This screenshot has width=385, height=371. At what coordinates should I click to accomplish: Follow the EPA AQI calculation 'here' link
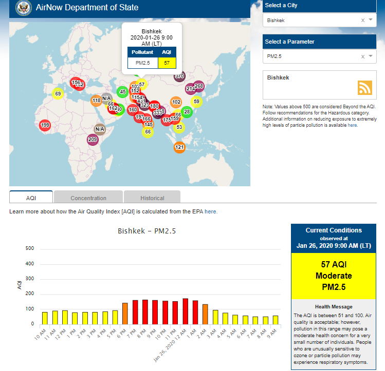click(211, 211)
